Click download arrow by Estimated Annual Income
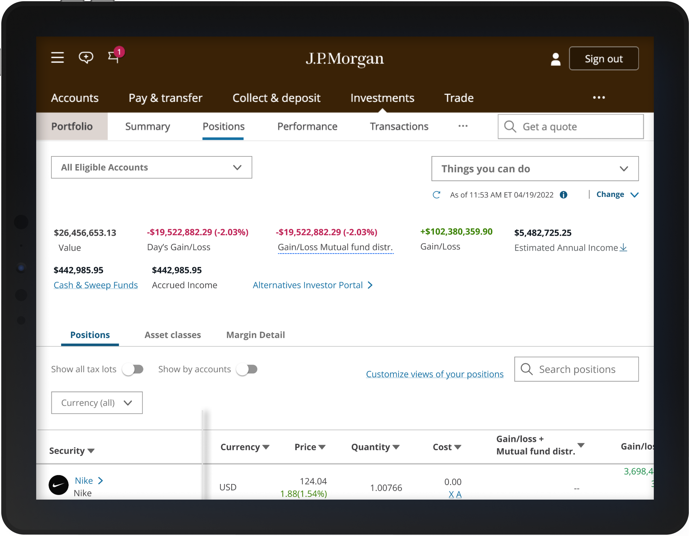Screen dimensions: 689x536 (x=623, y=248)
